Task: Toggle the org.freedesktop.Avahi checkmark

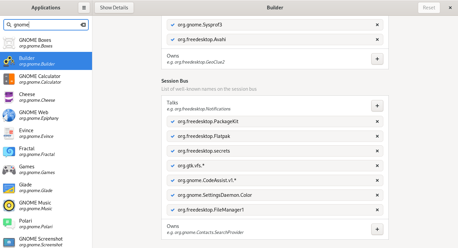Action: (x=173, y=39)
